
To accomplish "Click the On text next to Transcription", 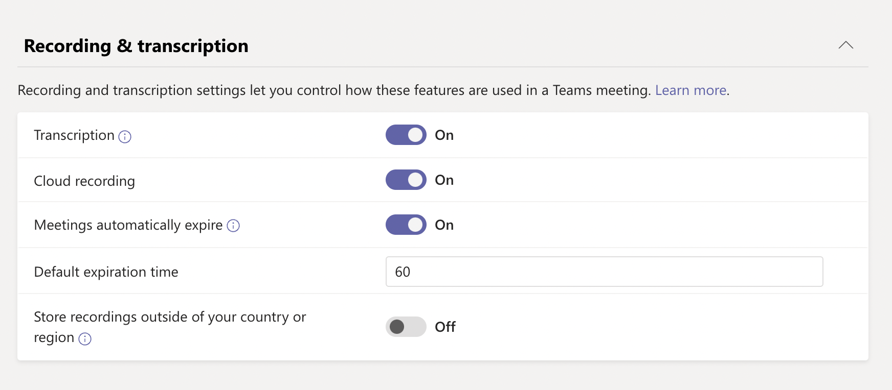I will click(444, 135).
